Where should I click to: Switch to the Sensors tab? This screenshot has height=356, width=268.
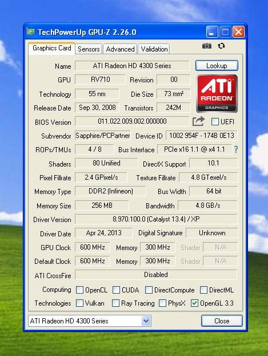(89, 49)
